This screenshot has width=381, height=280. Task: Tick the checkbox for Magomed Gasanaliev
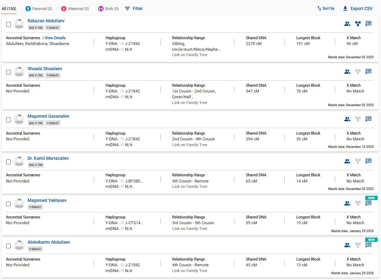[x=9, y=120]
